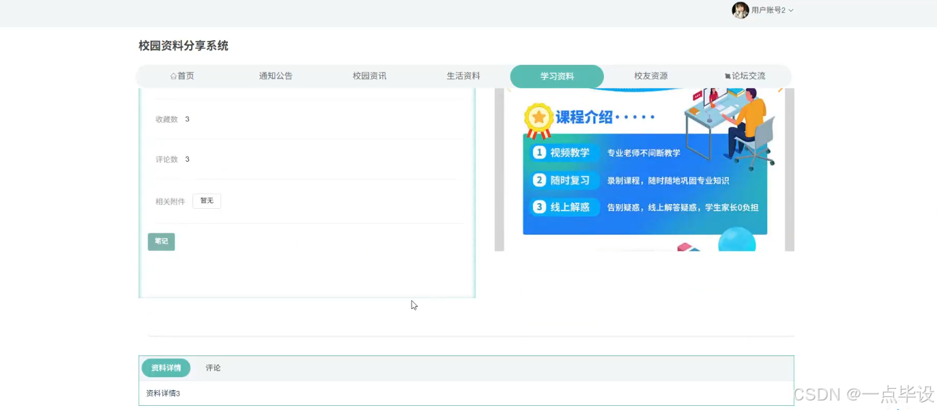The width and height of the screenshot is (937, 410).
Task: Click the 评论数 label
Action: point(167,160)
